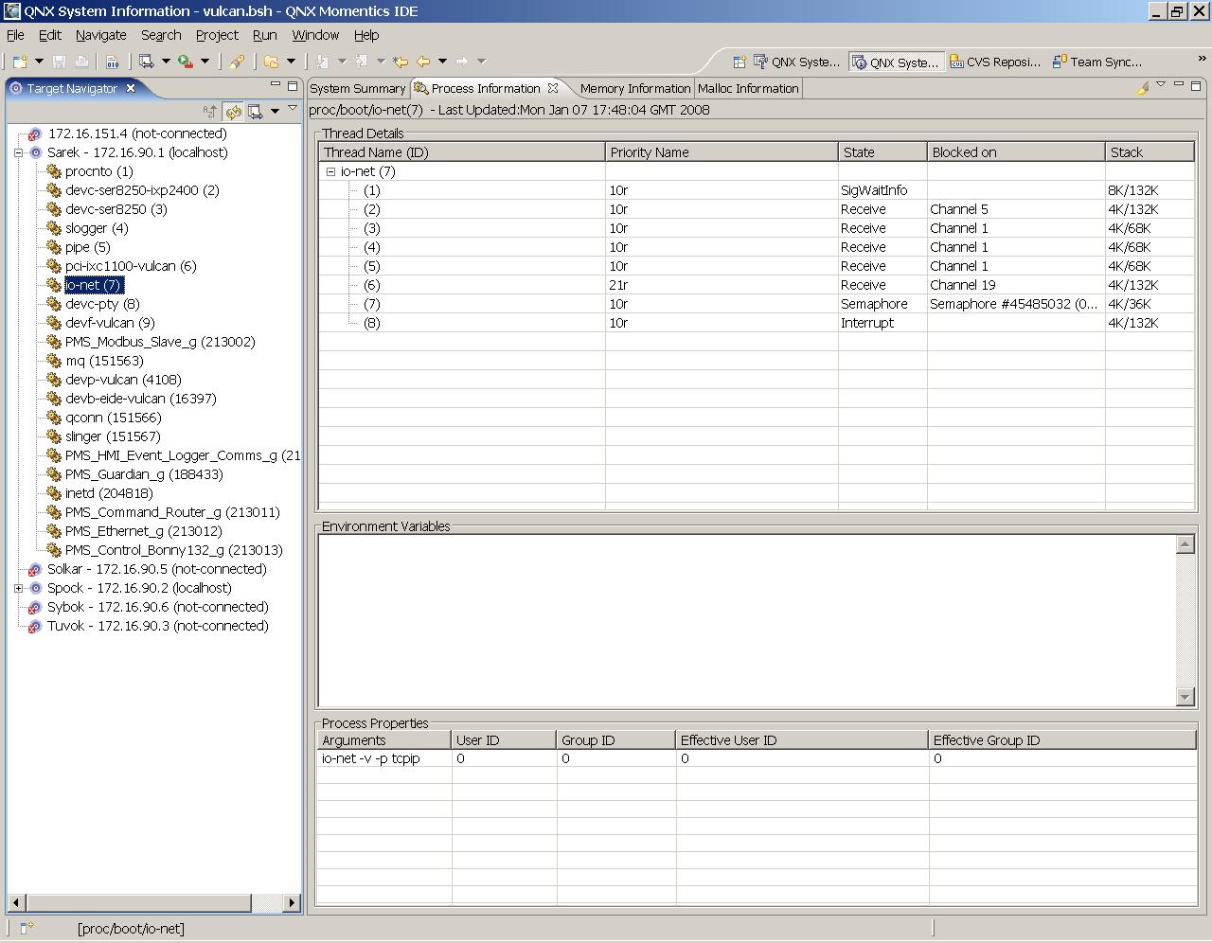Minimize the Target Navigator panel

coord(276,85)
